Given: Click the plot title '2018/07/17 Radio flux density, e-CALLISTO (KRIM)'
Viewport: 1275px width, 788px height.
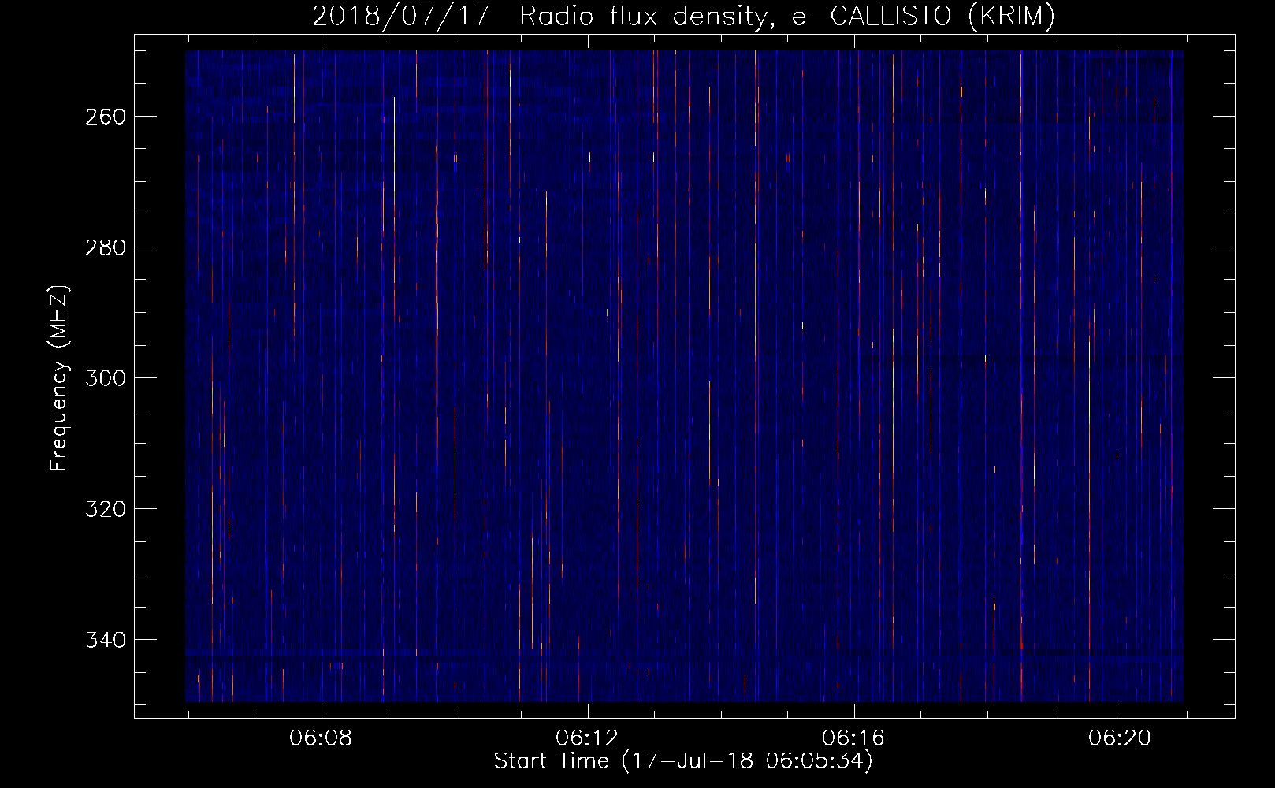Looking at the screenshot, I should [x=683, y=16].
